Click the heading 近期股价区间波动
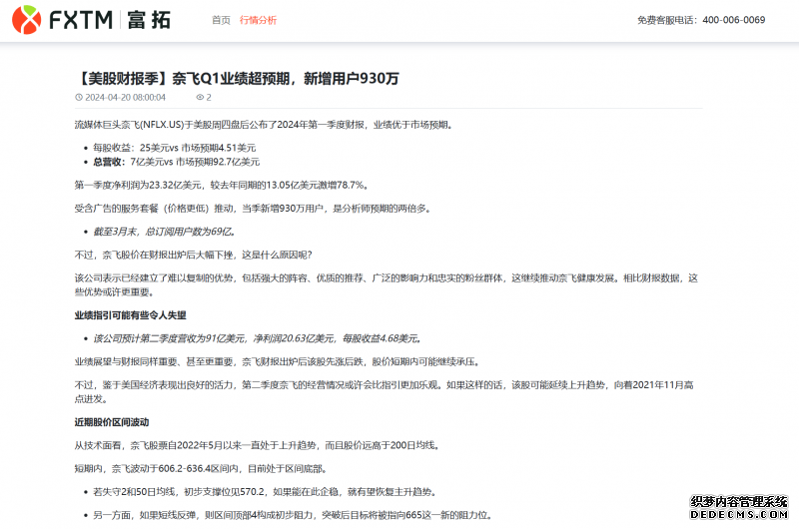The image size is (799, 529). point(112,422)
